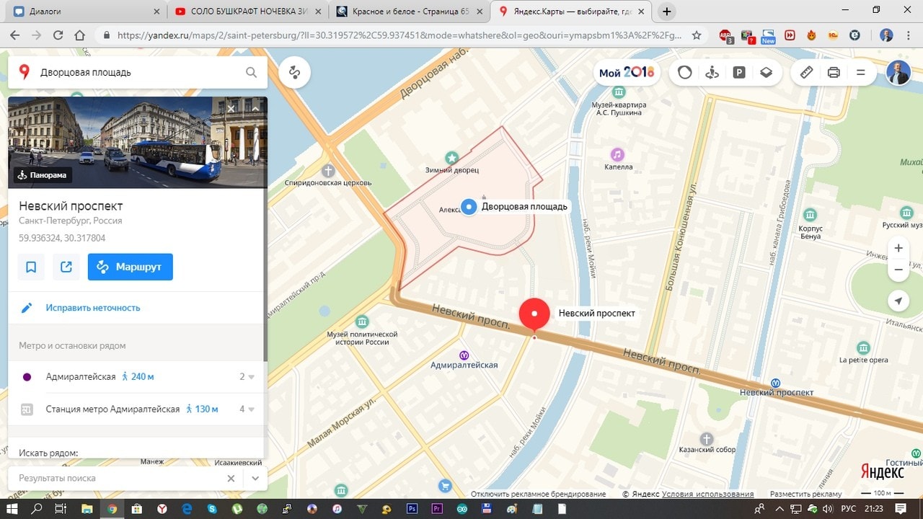Expand the Результаты поиска panel chevron
The height and width of the screenshot is (519, 923).
pos(255,478)
